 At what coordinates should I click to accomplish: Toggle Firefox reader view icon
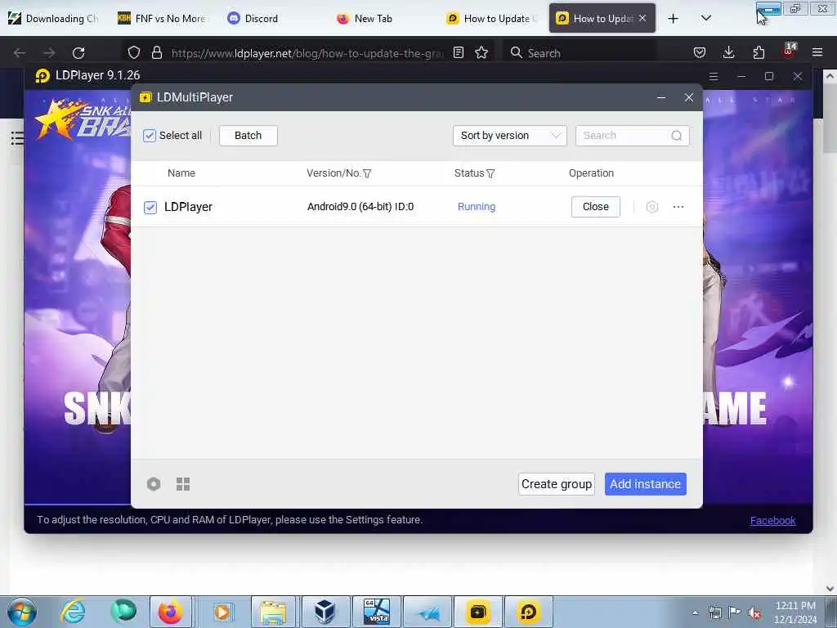458,52
